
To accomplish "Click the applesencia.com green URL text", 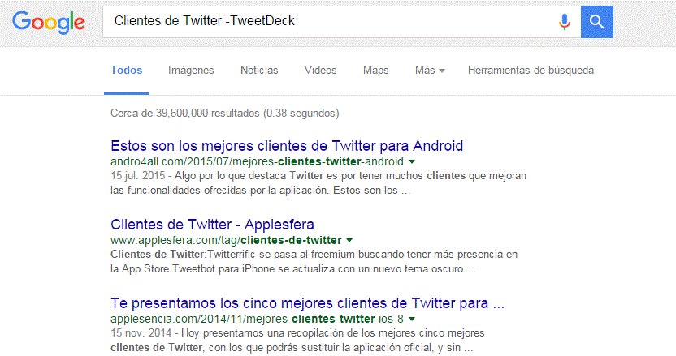I will pos(257,319).
